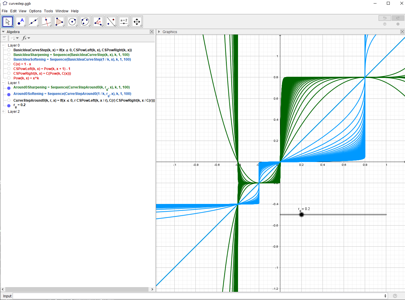Select the CSPowRight definition text
Viewport: 405px width, 300px height.
pos(42,74)
